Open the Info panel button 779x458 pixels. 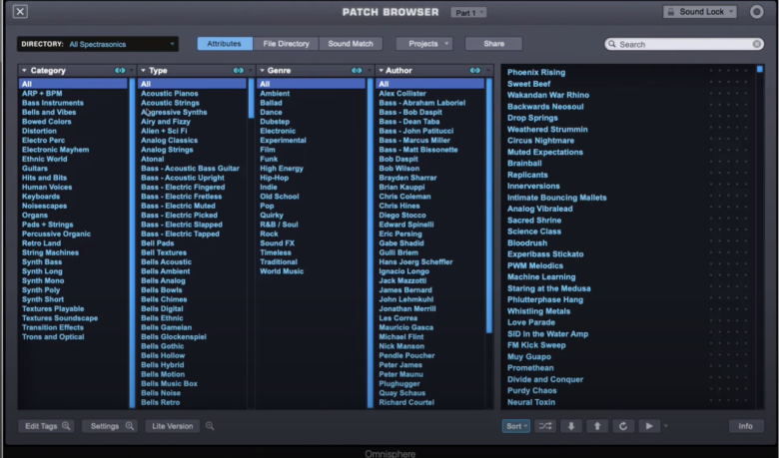745,426
